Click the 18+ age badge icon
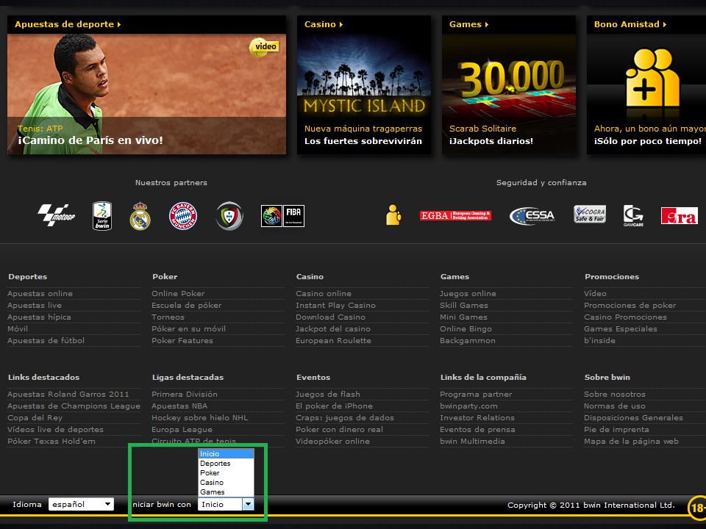The height and width of the screenshot is (529, 706). [x=697, y=508]
